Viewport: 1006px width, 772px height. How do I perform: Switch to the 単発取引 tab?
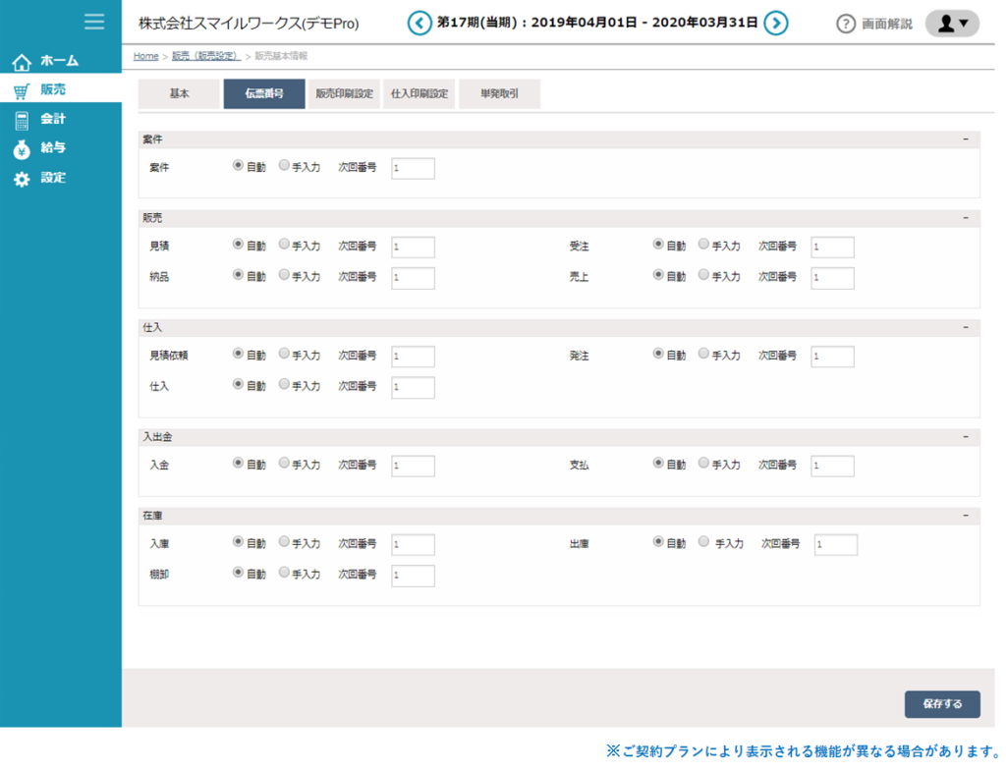pyautogui.click(x=500, y=93)
